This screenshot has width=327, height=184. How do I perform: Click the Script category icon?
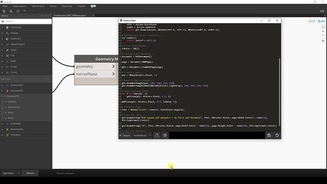[x=7, y=67]
